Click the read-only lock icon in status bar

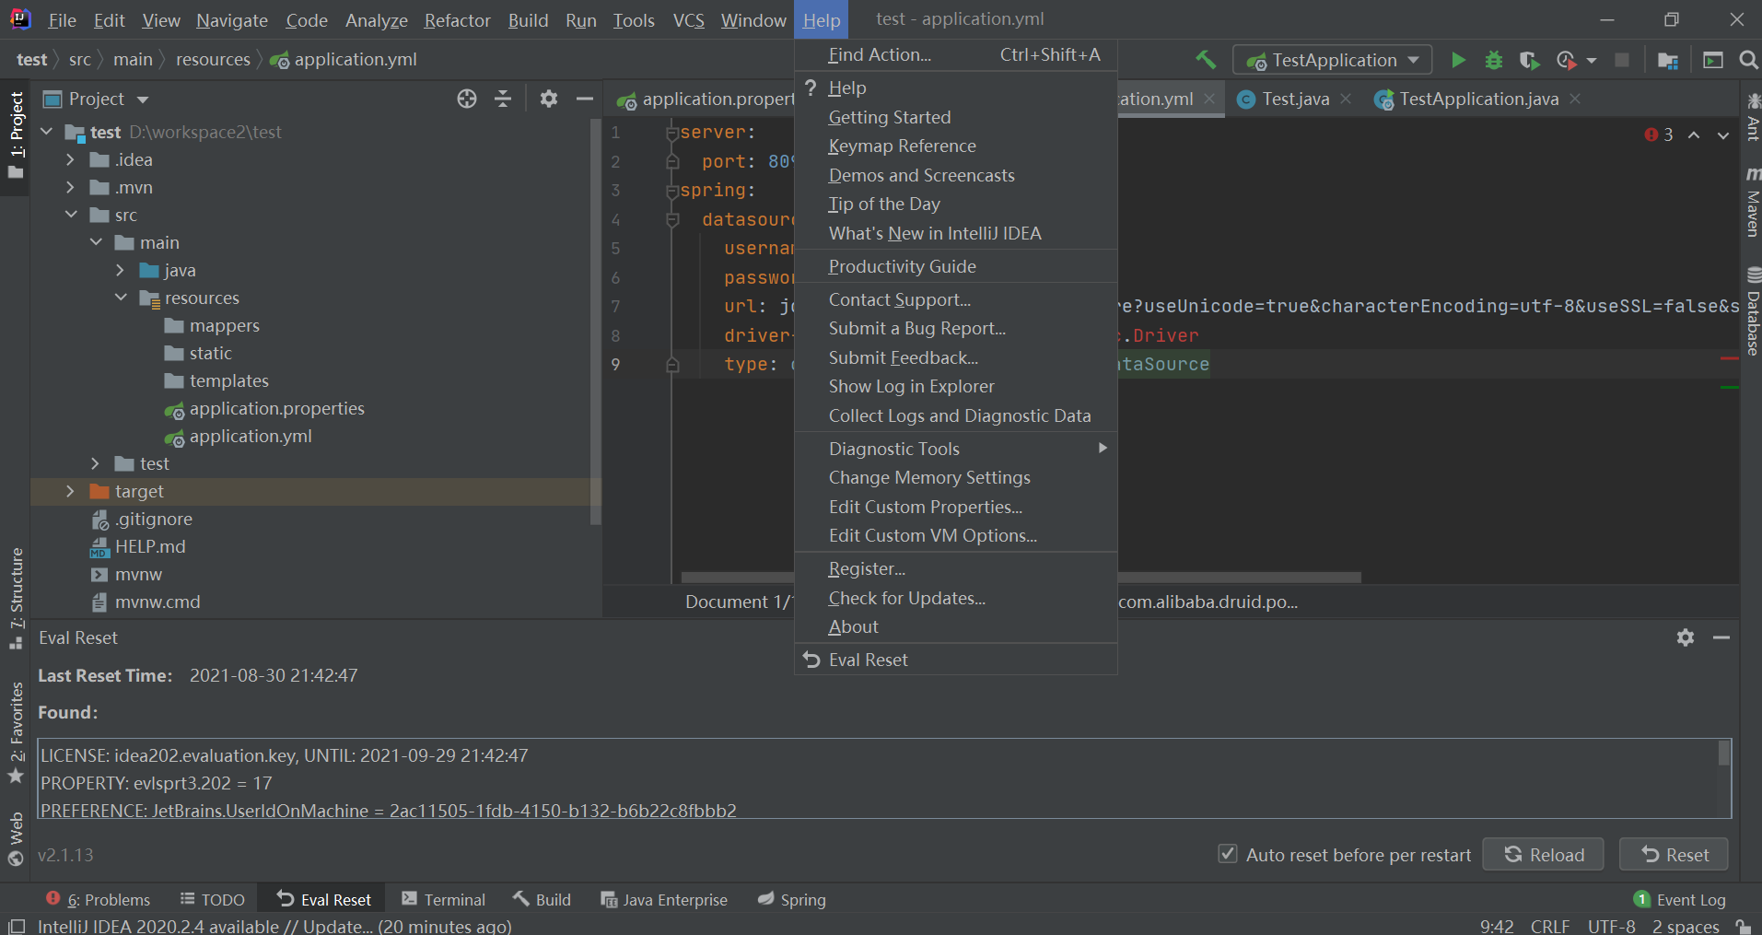pyautogui.click(x=1743, y=926)
